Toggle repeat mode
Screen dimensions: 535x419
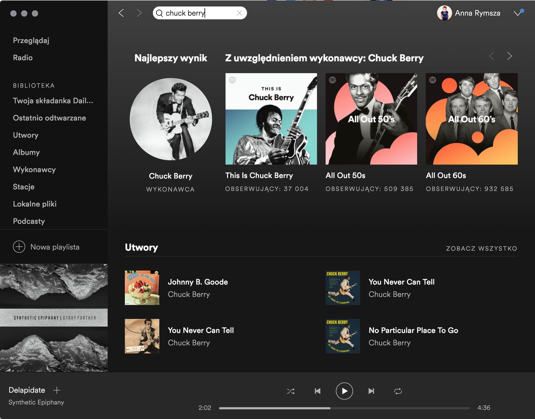[x=398, y=391]
